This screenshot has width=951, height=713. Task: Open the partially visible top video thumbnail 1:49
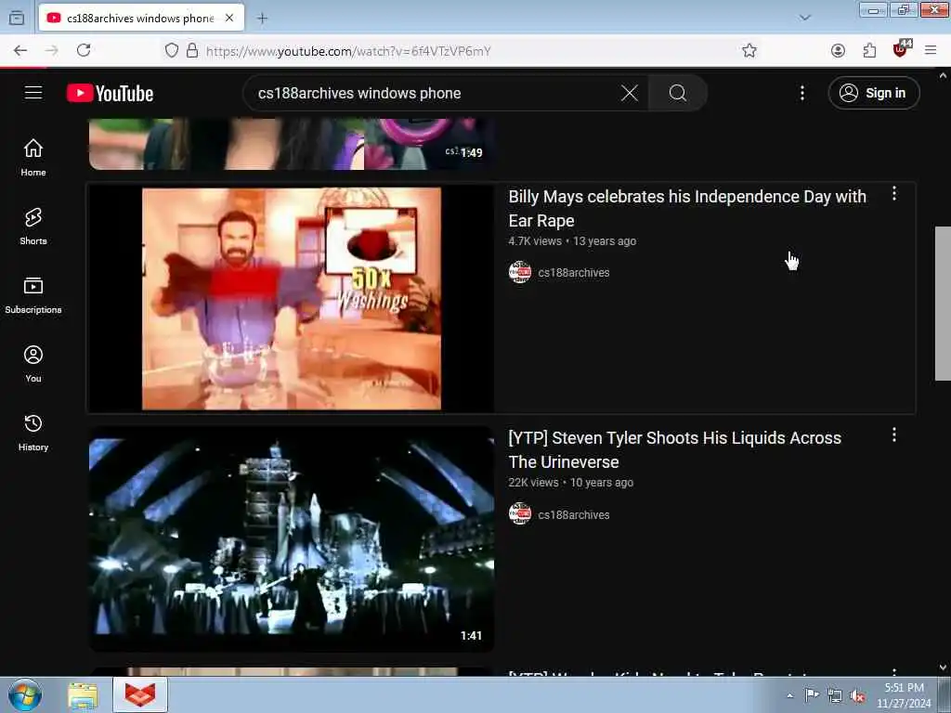pos(292,144)
